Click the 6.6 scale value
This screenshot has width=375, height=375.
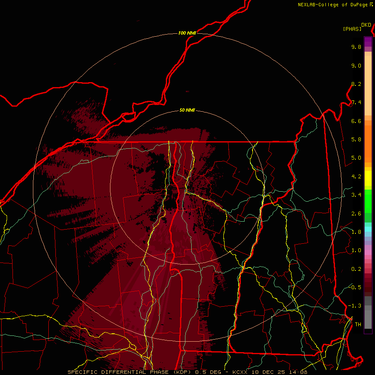click(356, 121)
